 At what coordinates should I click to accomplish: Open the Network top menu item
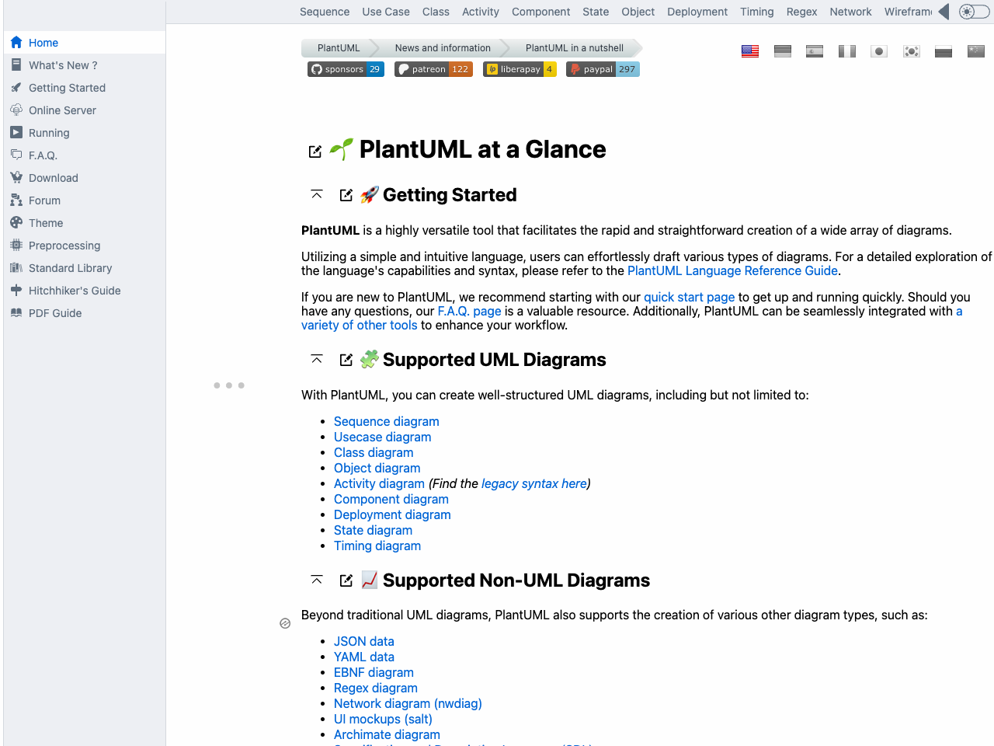850,12
